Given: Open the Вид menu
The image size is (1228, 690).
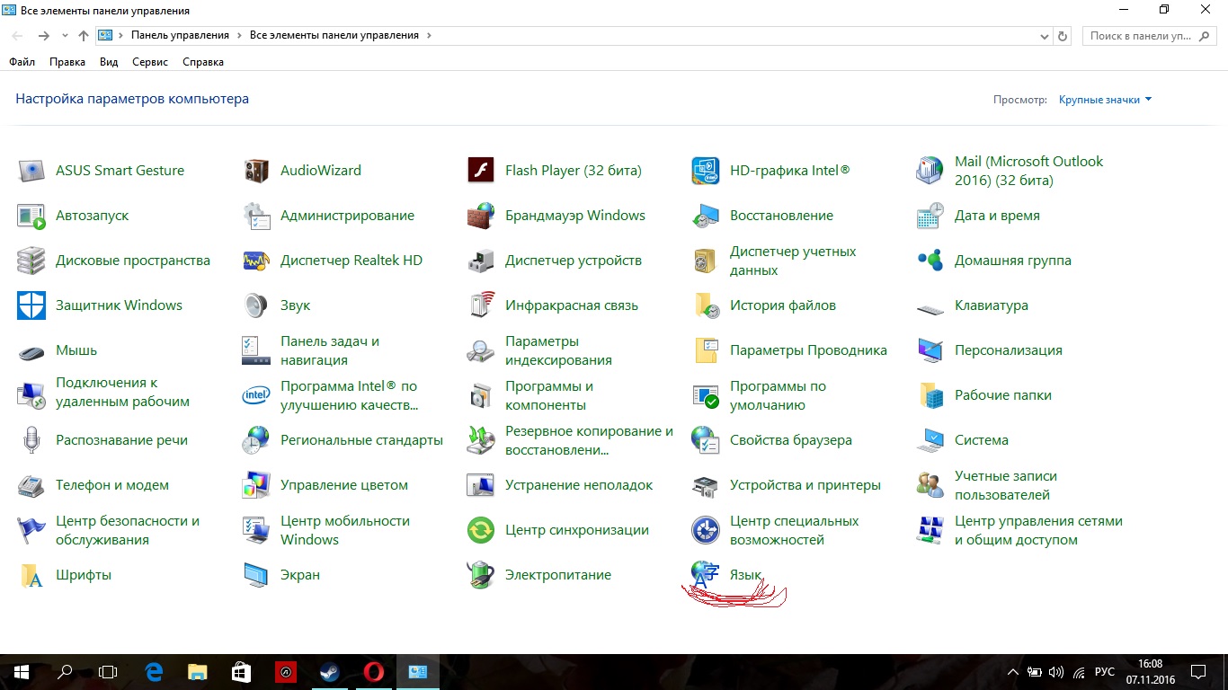Looking at the screenshot, I should tap(109, 62).
